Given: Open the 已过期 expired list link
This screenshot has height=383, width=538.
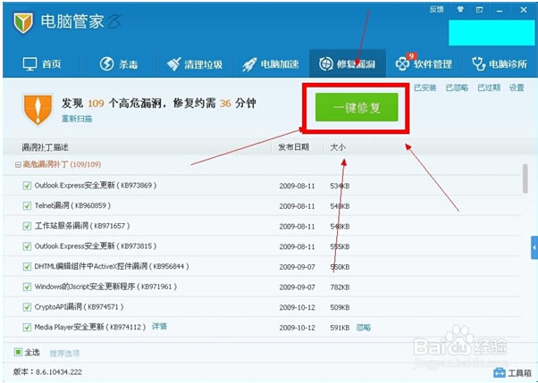Looking at the screenshot, I should [x=489, y=87].
